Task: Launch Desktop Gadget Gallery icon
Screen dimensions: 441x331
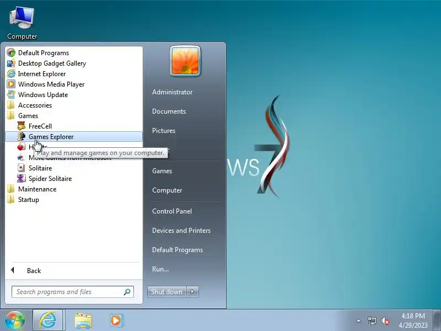Action: pos(11,63)
